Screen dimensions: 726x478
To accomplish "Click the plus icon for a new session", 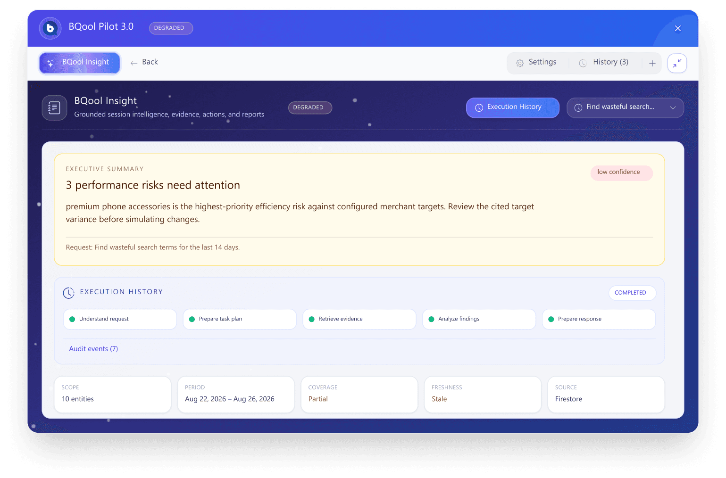I will [652, 63].
